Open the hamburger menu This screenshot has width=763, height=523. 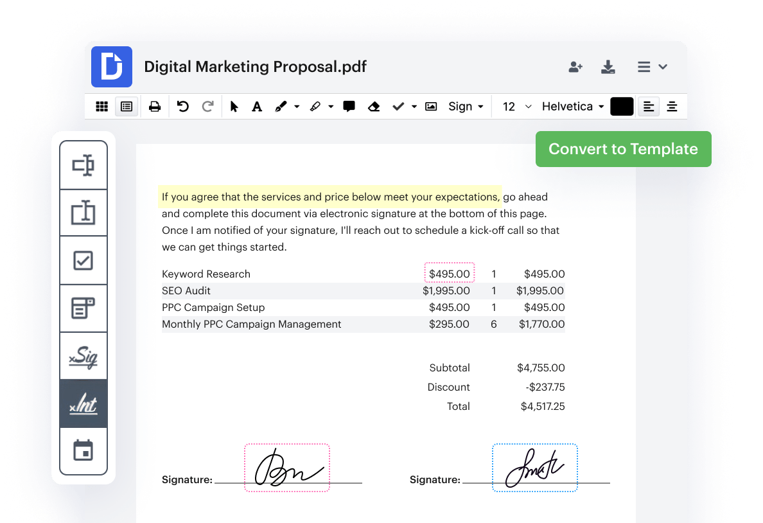pos(651,67)
